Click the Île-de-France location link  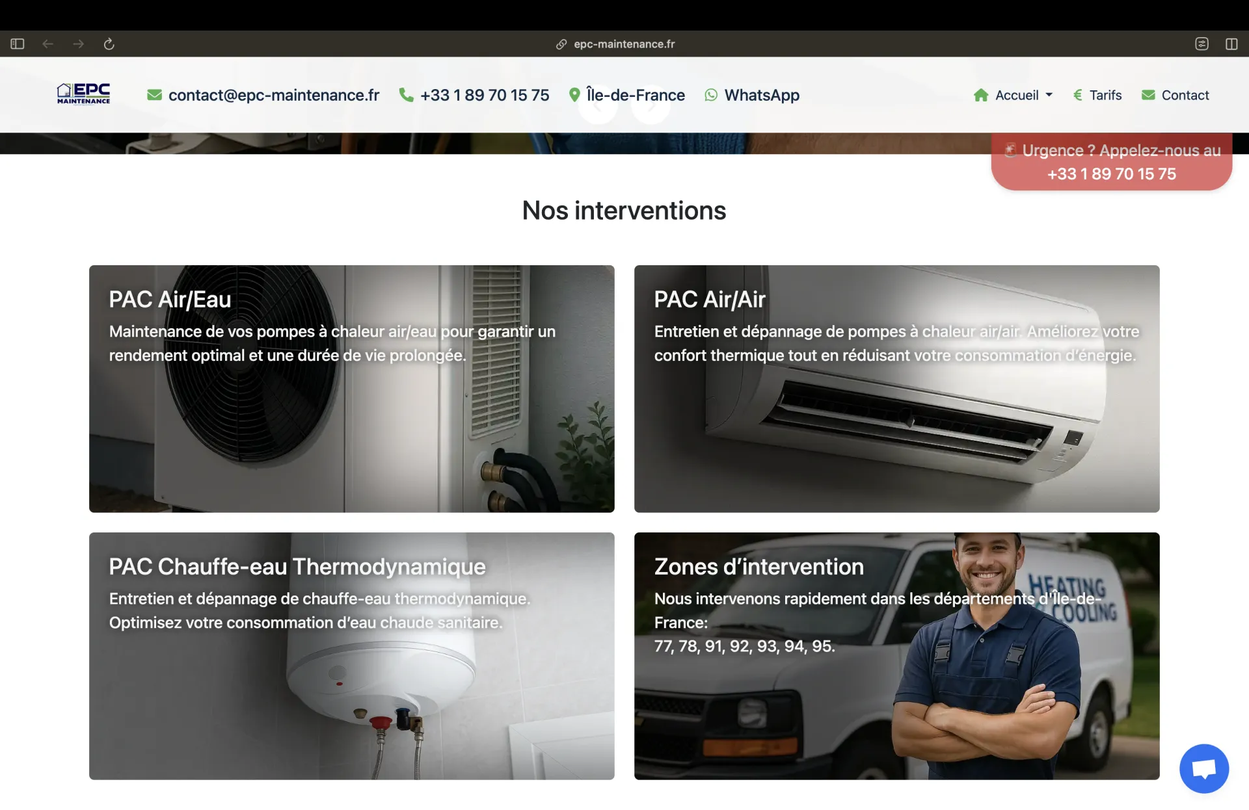[636, 95]
